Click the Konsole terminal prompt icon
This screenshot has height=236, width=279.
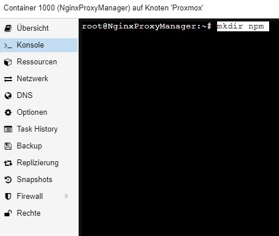tap(8, 45)
